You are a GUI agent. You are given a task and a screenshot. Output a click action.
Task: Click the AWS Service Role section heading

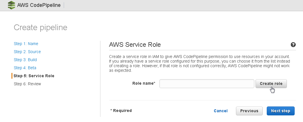(135, 44)
